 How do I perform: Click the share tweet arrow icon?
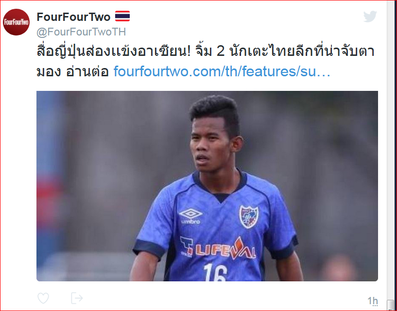(77, 298)
